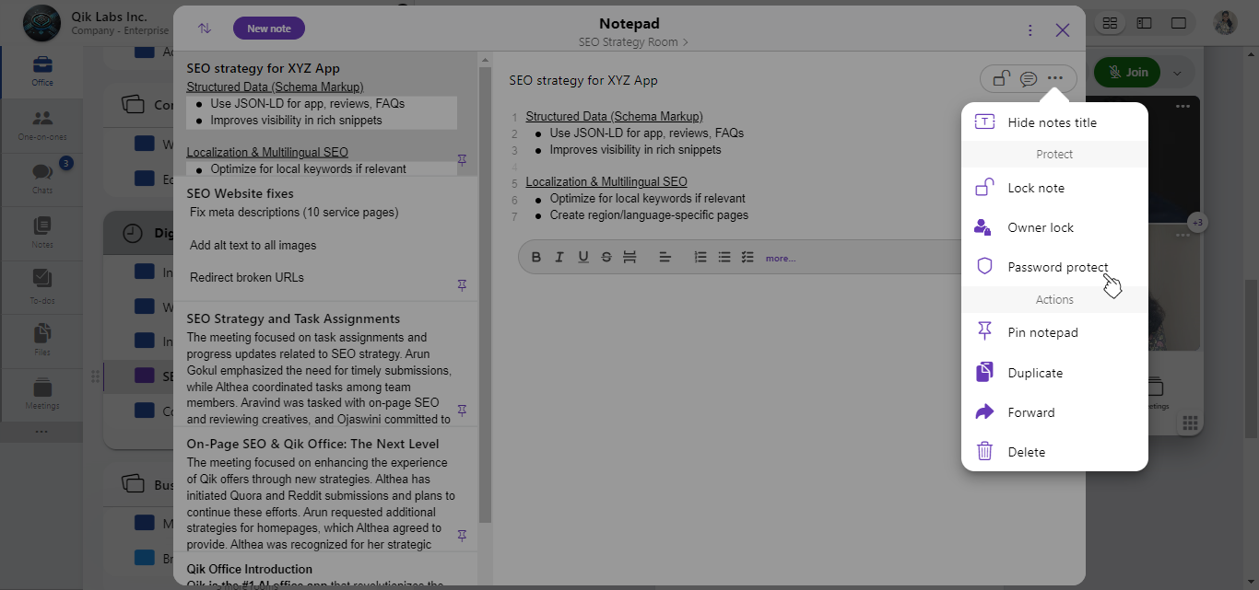
Task: Delete the note using trash option
Action: [x=1026, y=452]
